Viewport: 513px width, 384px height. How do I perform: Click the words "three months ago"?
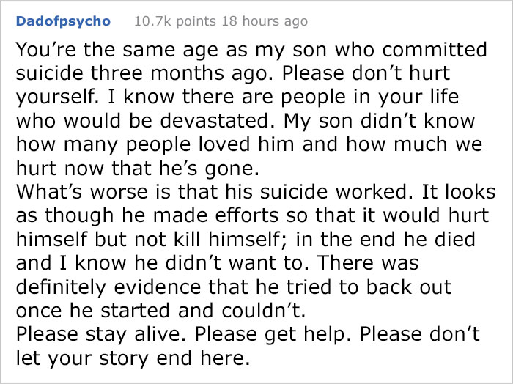click(x=155, y=73)
